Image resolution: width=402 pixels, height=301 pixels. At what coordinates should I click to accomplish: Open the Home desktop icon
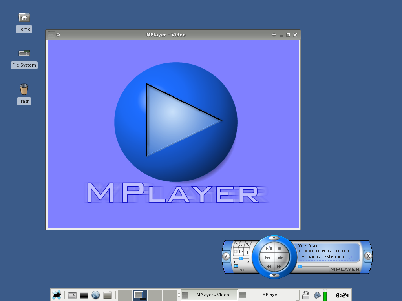point(24,22)
